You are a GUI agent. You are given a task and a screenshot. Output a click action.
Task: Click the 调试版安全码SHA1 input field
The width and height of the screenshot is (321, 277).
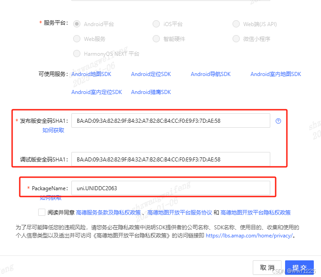pyautogui.click(x=171, y=159)
